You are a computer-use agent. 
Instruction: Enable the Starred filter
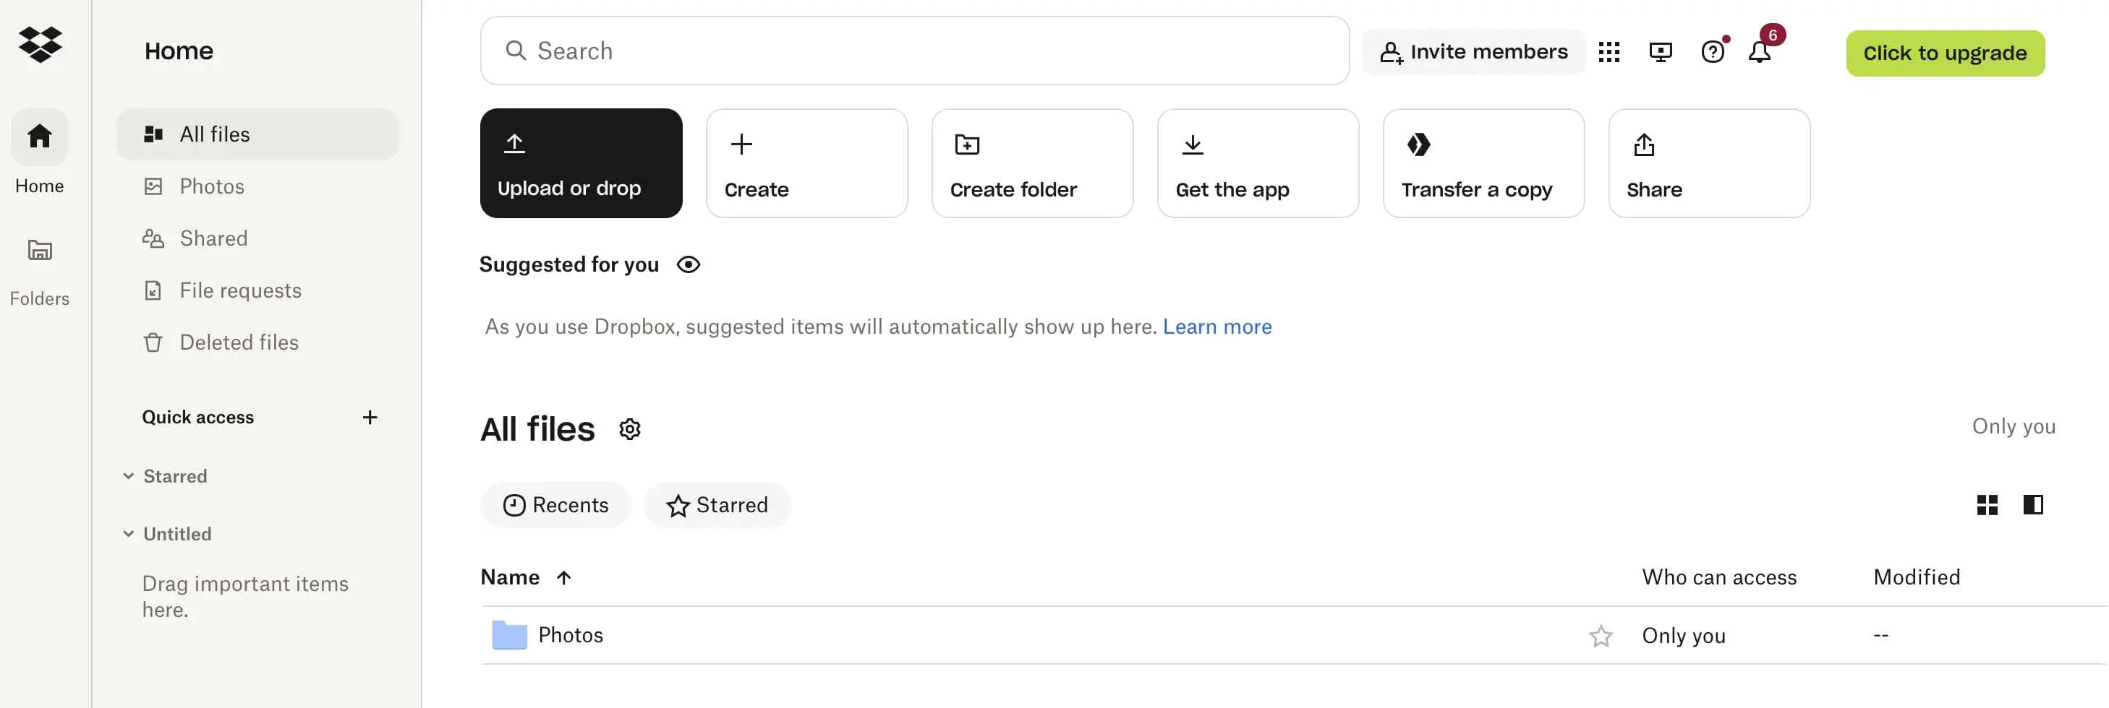pos(717,504)
